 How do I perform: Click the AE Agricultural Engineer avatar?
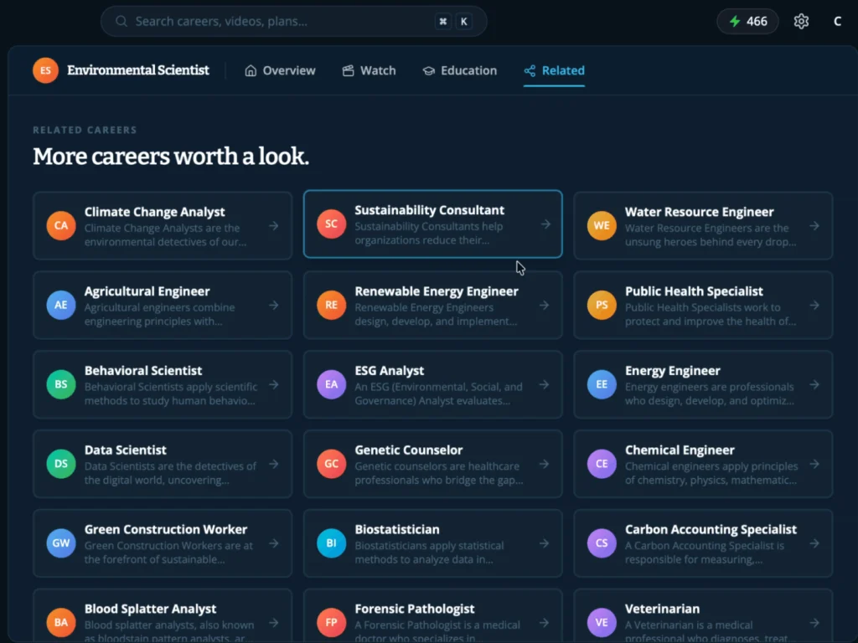60,305
